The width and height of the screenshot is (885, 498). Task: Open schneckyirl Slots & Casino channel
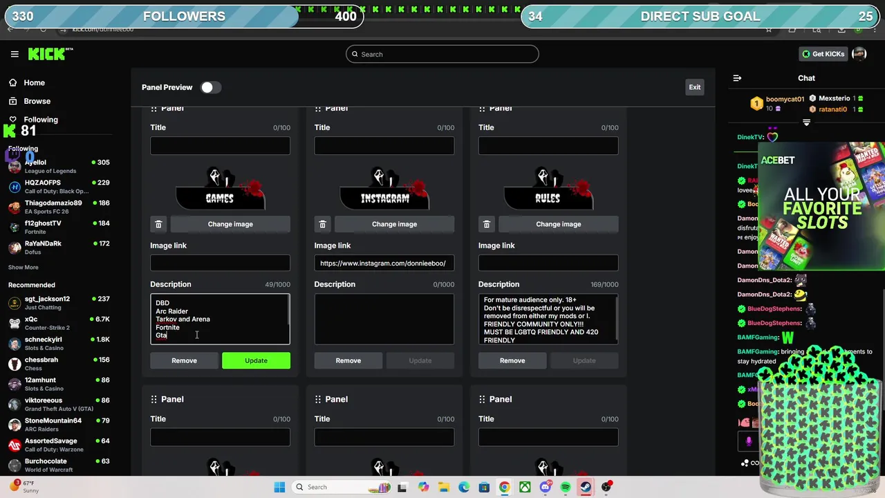(59, 344)
